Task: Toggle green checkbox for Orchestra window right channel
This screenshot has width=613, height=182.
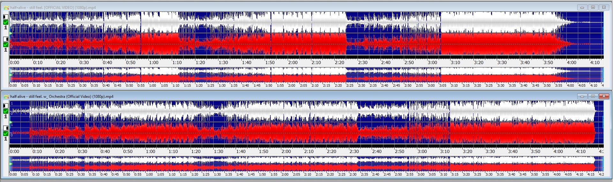Action: point(5,134)
